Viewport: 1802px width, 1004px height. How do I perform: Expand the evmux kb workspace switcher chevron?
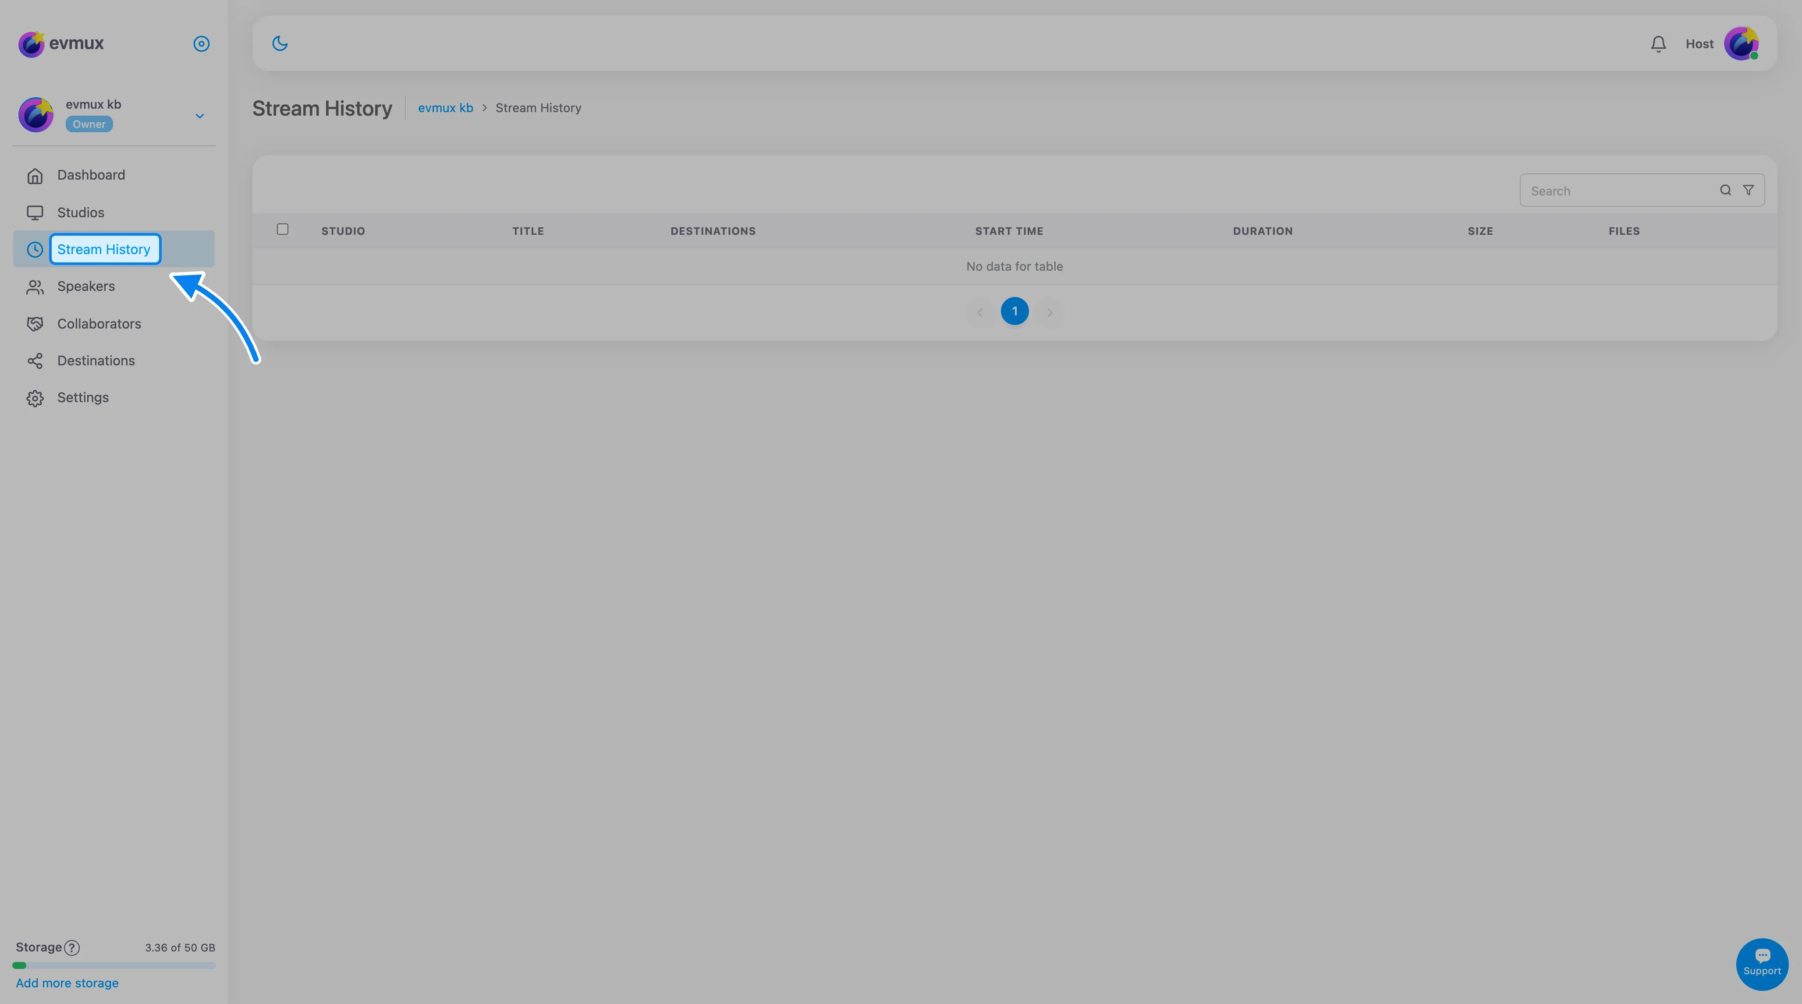(x=199, y=116)
